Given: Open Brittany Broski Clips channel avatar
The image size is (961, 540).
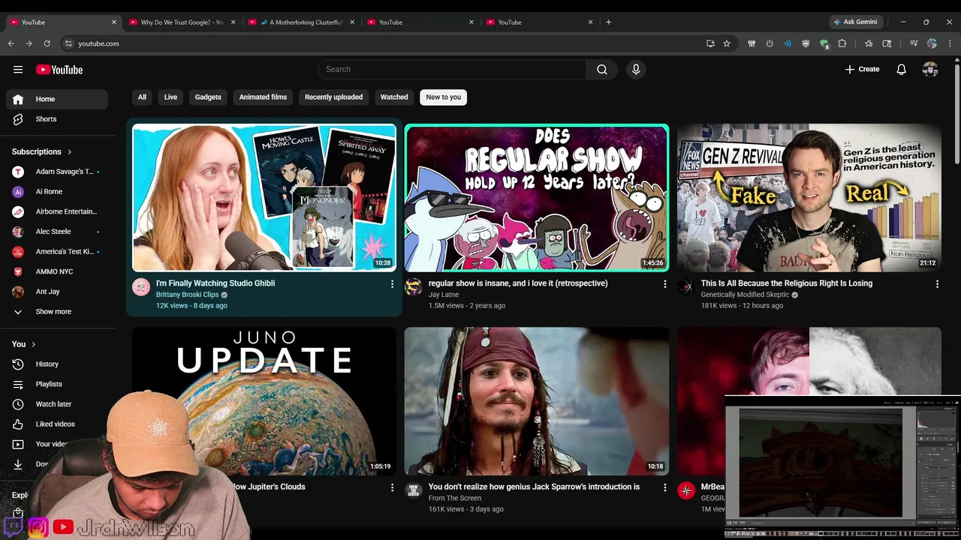Looking at the screenshot, I should pos(141,287).
